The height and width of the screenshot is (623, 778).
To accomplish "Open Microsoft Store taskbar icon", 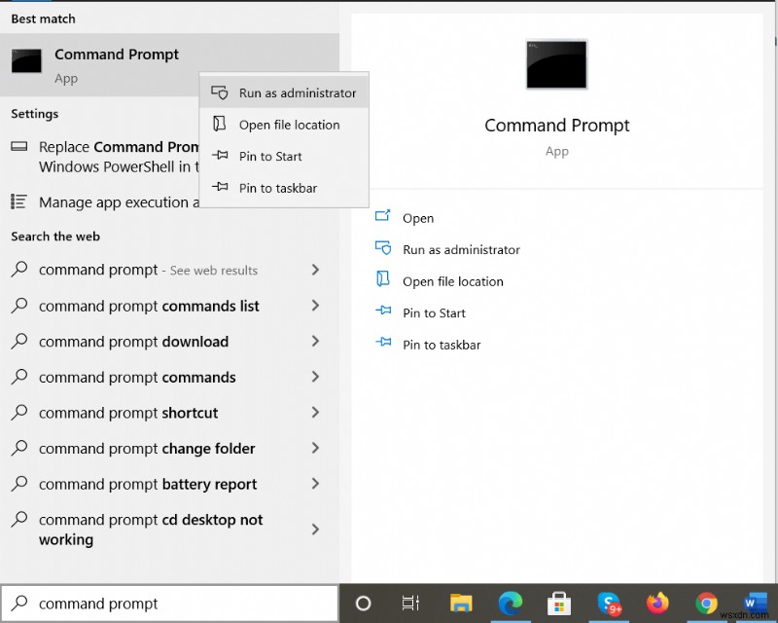I will 560,604.
